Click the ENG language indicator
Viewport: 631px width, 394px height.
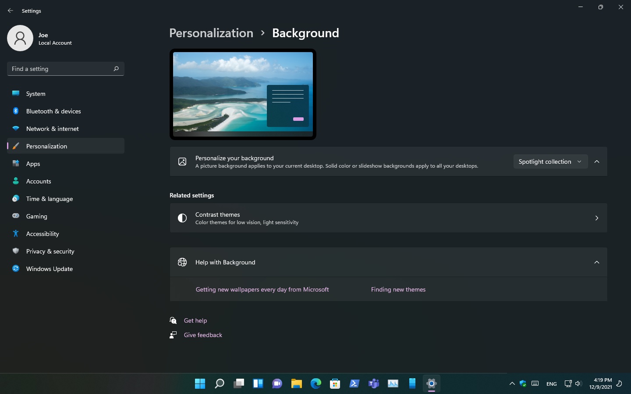[551, 383]
